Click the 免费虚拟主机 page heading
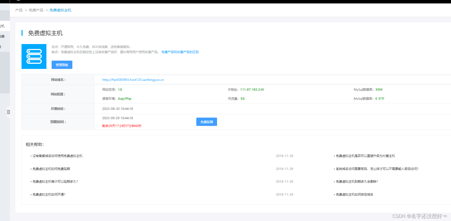Viewport: 451px width, 221px height. click(45, 33)
